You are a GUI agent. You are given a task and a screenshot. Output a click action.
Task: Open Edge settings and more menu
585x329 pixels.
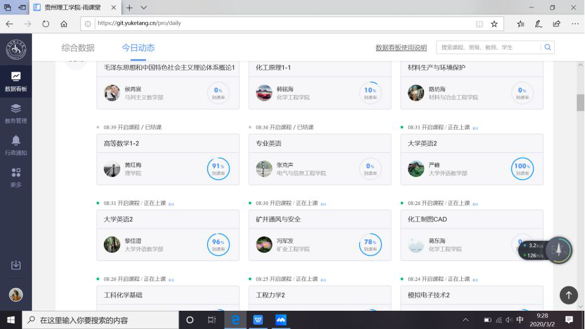(574, 24)
